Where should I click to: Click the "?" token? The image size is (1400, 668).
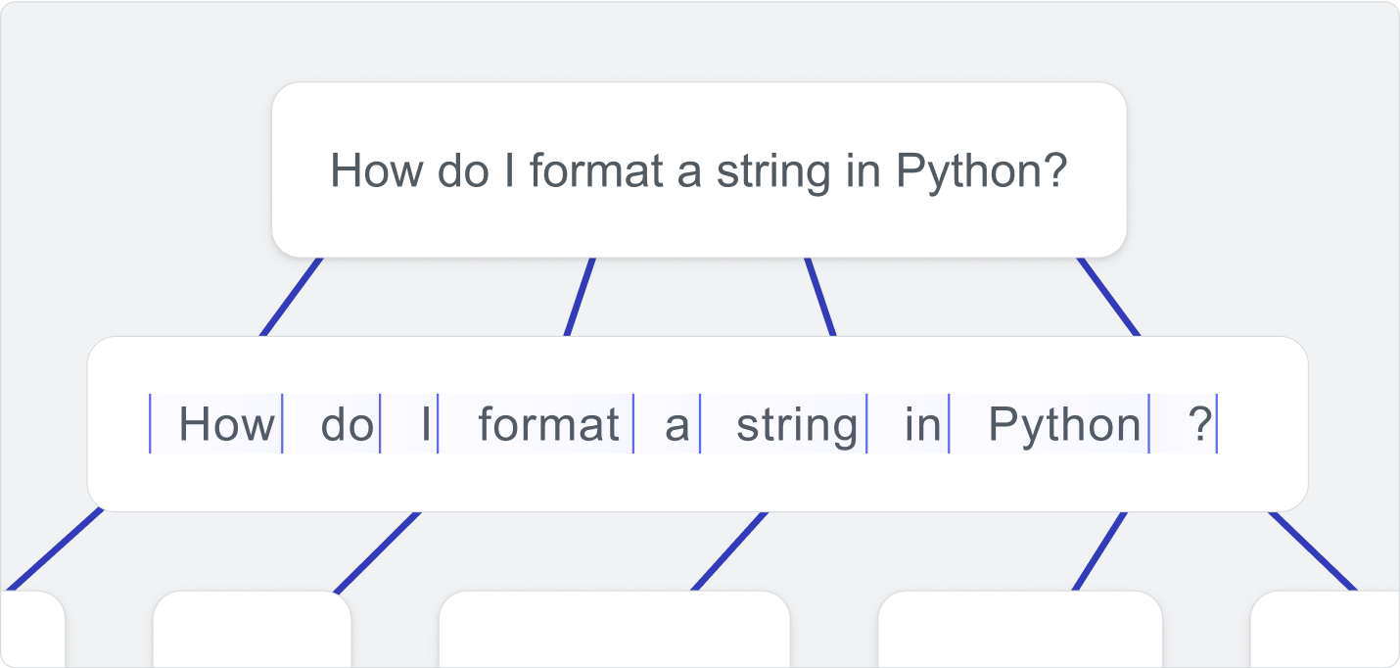point(1184,424)
